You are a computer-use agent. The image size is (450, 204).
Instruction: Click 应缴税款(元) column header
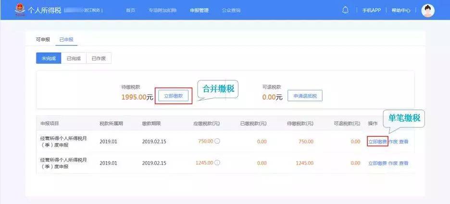pyautogui.click(x=207, y=124)
